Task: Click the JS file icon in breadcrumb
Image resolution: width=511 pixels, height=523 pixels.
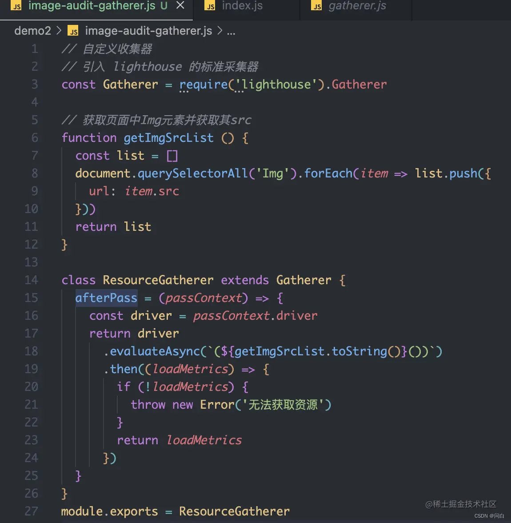Action: click(73, 31)
